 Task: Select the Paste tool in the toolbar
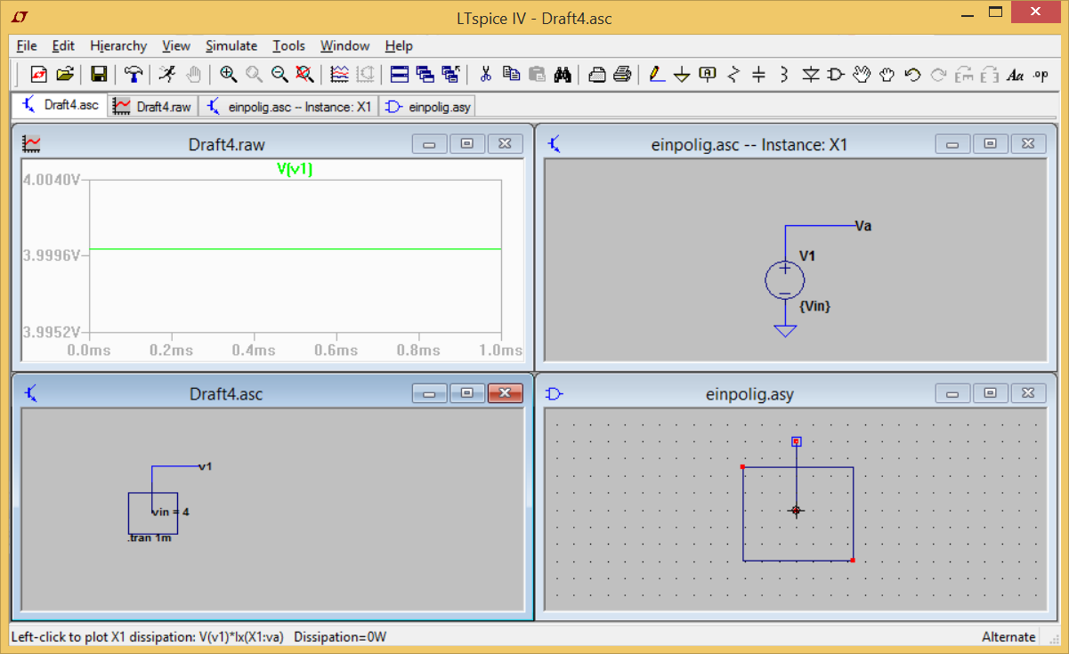coord(537,75)
